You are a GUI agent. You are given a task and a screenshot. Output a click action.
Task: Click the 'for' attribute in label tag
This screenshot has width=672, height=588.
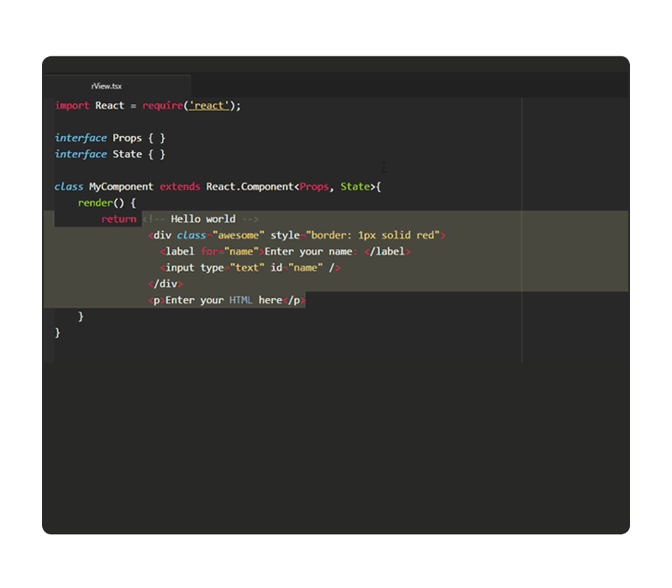209,251
